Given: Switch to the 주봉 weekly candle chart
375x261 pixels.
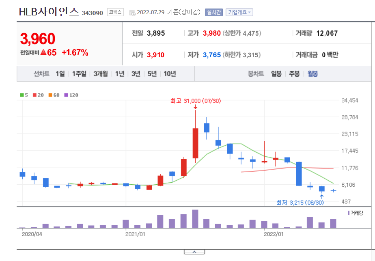Looking at the screenshot, I should 294,74.
